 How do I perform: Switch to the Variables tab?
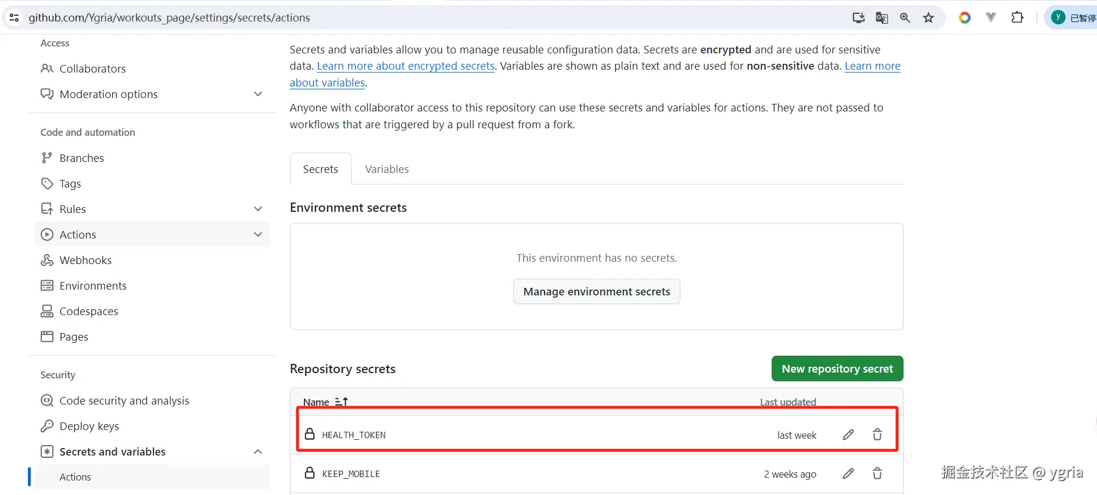[x=387, y=169]
